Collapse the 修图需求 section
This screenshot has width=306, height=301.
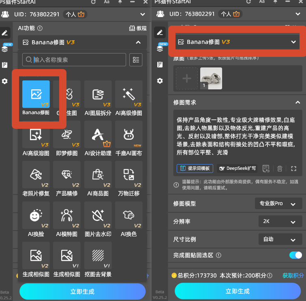[x=297, y=102]
